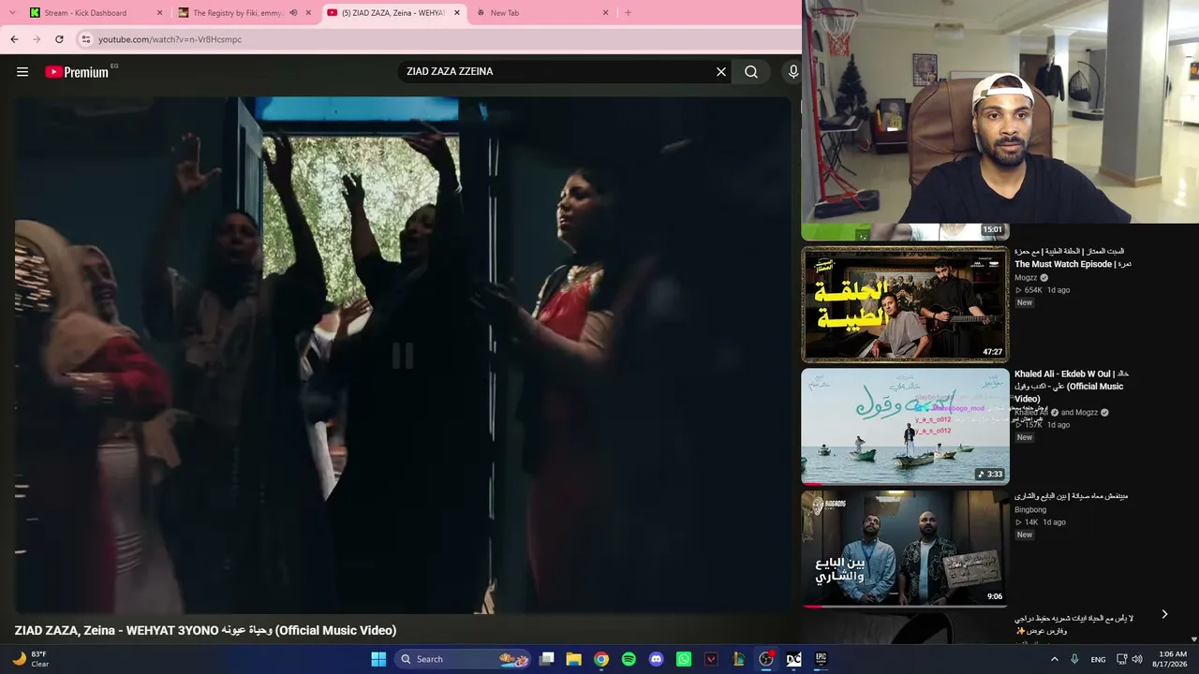
Task: Open File Explorer from the taskbar
Action: pyautogui.click(x=574, y=659)
